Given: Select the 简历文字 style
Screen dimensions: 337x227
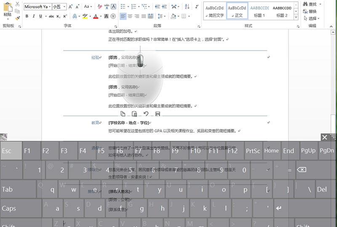Looking at the screenshot, I should pyautogui.click(x=214, y=11).
